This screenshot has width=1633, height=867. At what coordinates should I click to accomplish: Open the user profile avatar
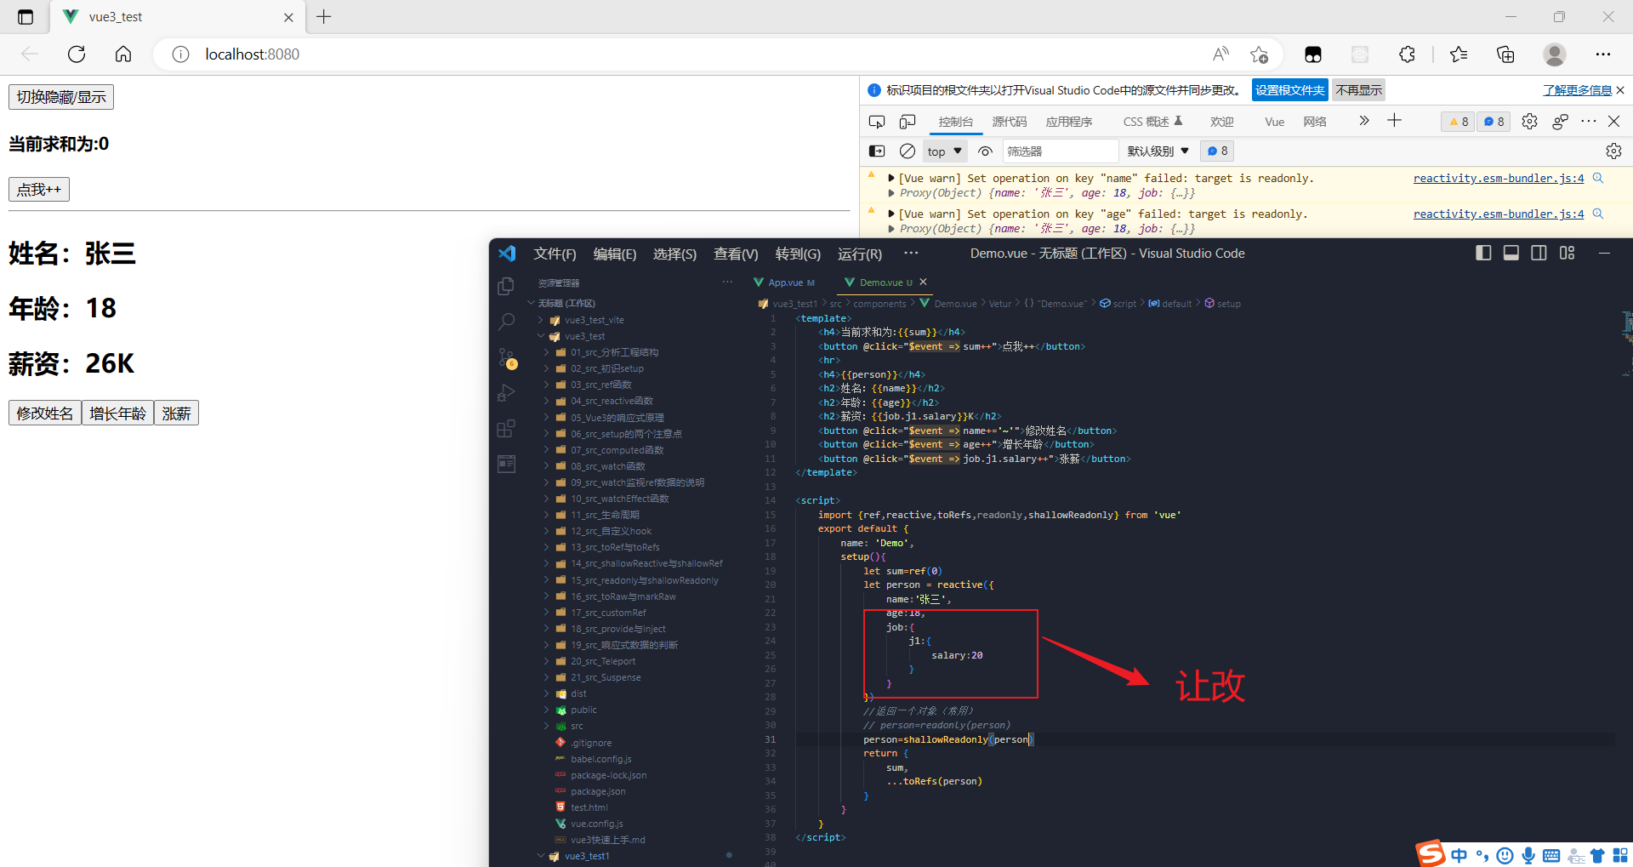click(1555, 54)
